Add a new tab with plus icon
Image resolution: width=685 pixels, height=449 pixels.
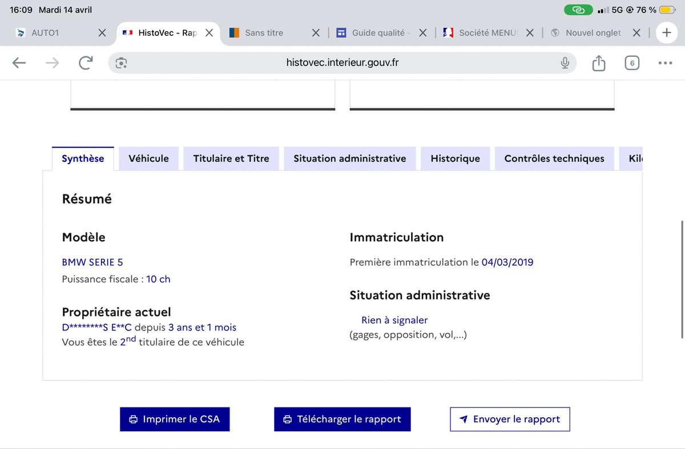[666, 33]
